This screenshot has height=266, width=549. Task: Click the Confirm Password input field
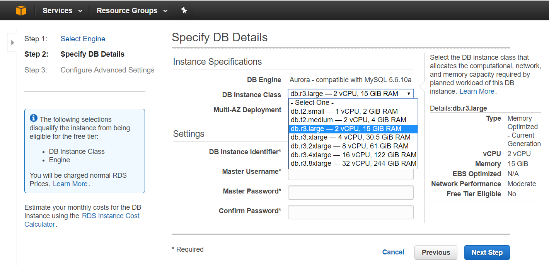pos(351,212)
